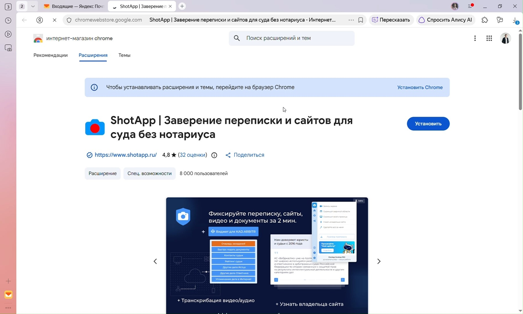Open the downloads arrow icon with badge 3

coord(516,20)
